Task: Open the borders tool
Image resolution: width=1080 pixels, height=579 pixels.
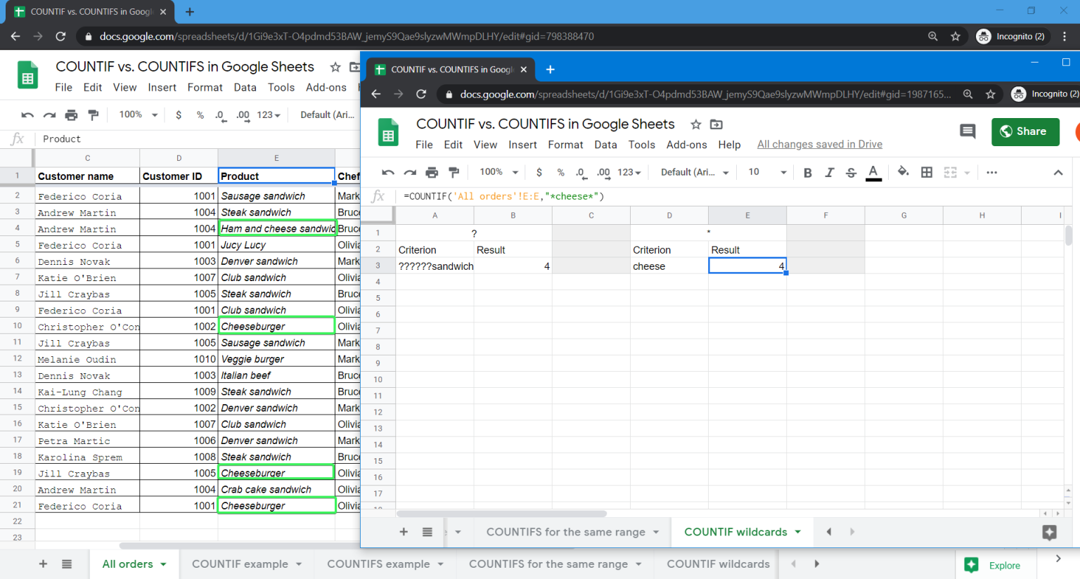Action: point(926,171)
